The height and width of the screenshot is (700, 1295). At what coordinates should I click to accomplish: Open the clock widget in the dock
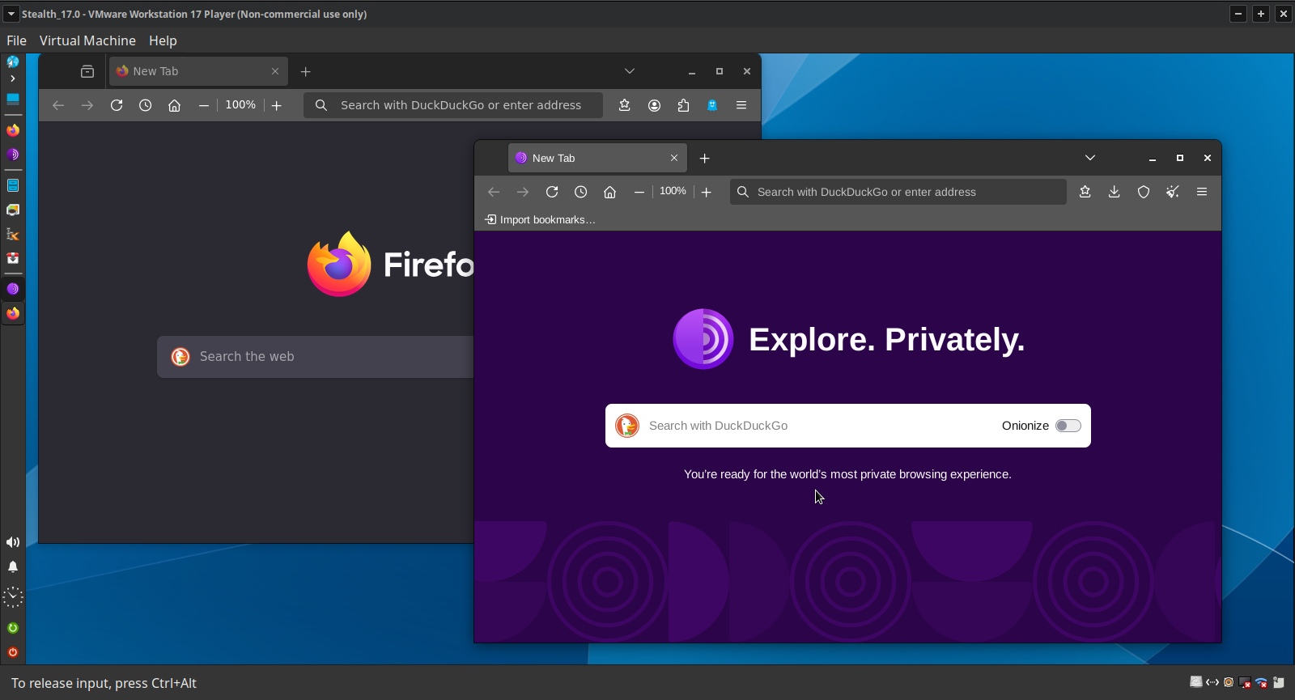click(13, 597)
